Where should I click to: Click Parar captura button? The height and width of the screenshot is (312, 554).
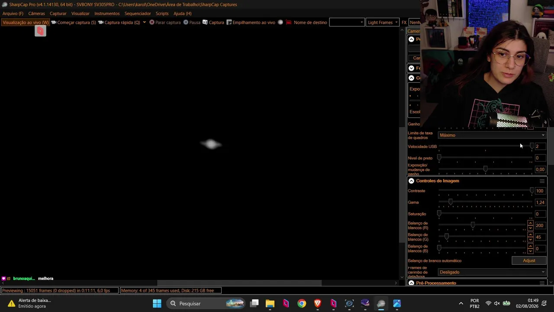click(x=165, y=23)
